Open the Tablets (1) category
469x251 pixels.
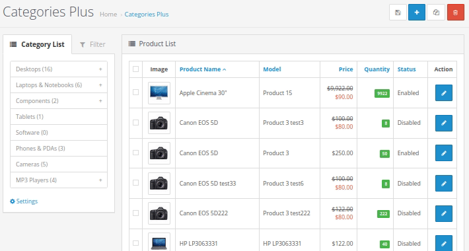(59, 117)
